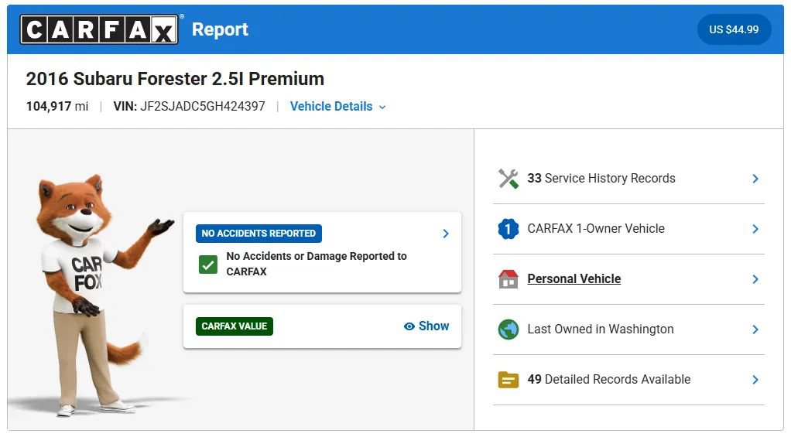Click the Report heading text
791x437 pixels.
[x=220, y=29]
